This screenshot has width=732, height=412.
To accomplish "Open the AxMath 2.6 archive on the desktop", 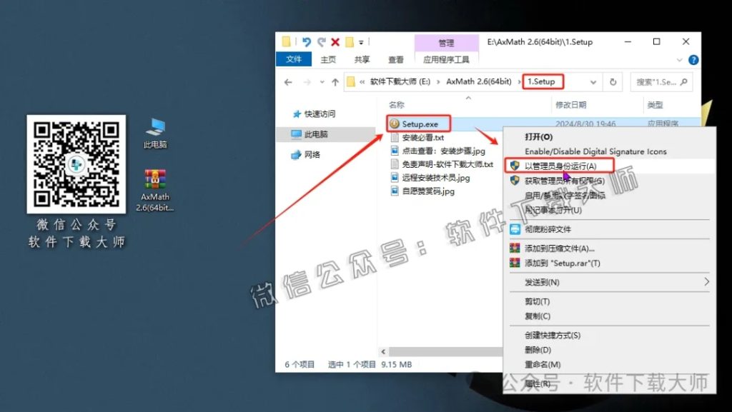I will tap(156, 177).
